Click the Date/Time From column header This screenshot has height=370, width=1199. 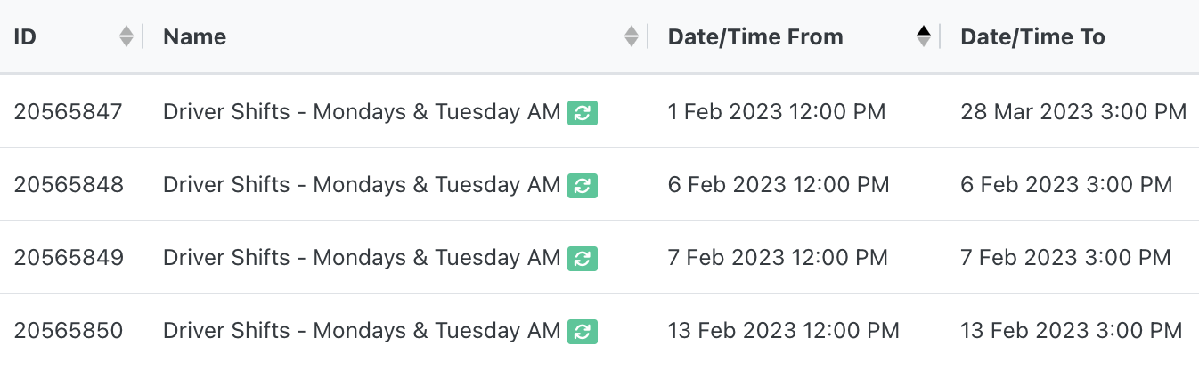[x=755, y=36]
